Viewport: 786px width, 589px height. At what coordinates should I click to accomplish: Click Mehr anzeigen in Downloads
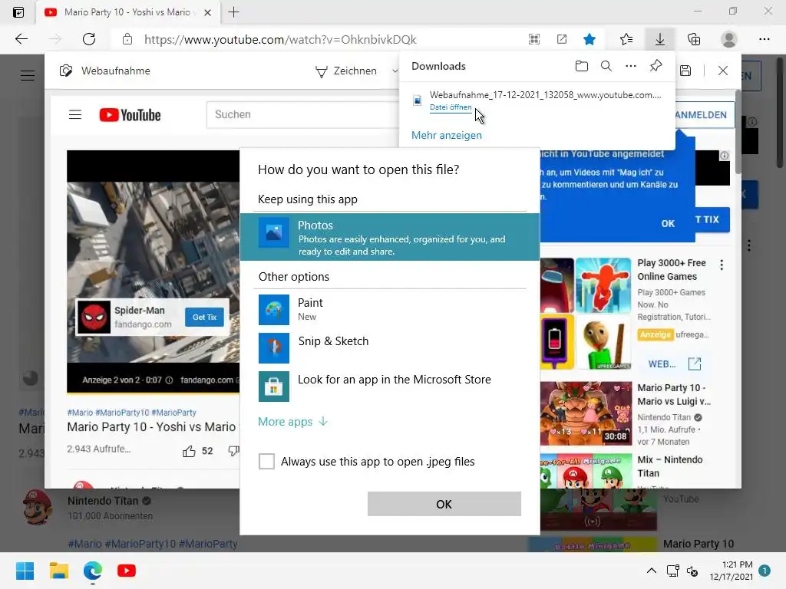446,135
